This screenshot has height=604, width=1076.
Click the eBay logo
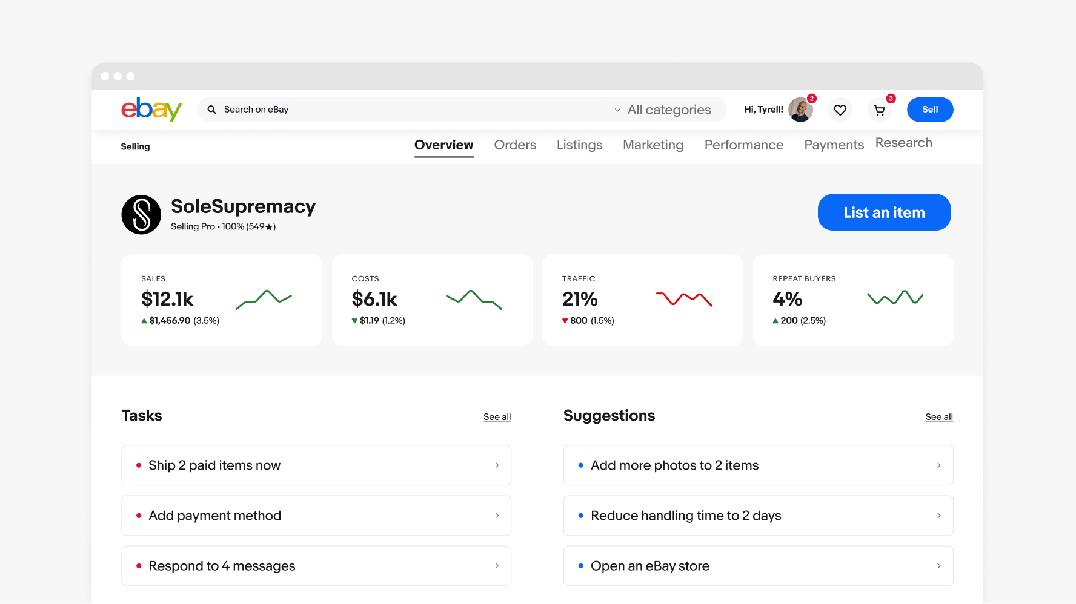pos(151,110)
